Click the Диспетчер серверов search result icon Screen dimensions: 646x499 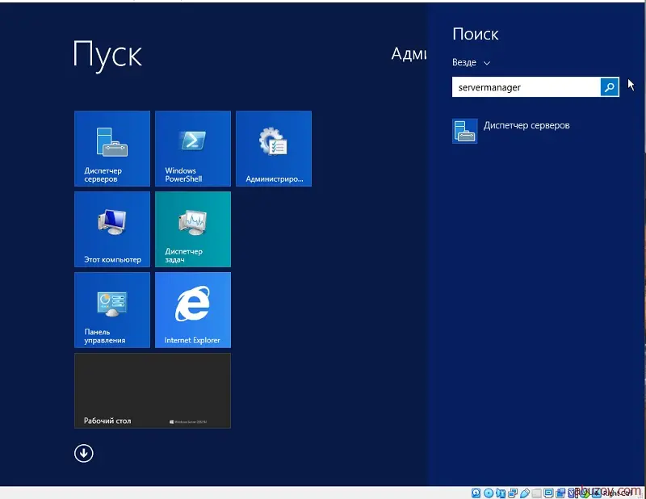tap(465, 131)
